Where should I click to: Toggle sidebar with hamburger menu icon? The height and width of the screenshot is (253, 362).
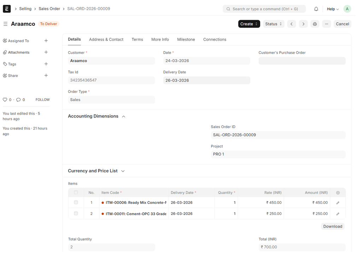[x=5, y=24]
